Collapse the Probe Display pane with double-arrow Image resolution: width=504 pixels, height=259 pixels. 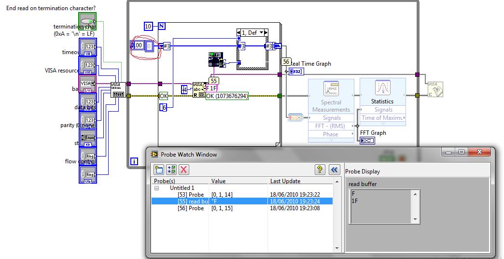335,169
